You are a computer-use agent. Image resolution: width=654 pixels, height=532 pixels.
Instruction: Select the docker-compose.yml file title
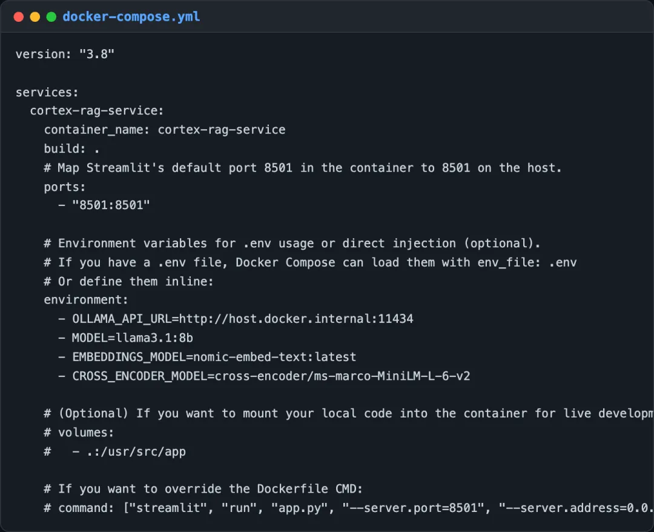coord(131,17)
